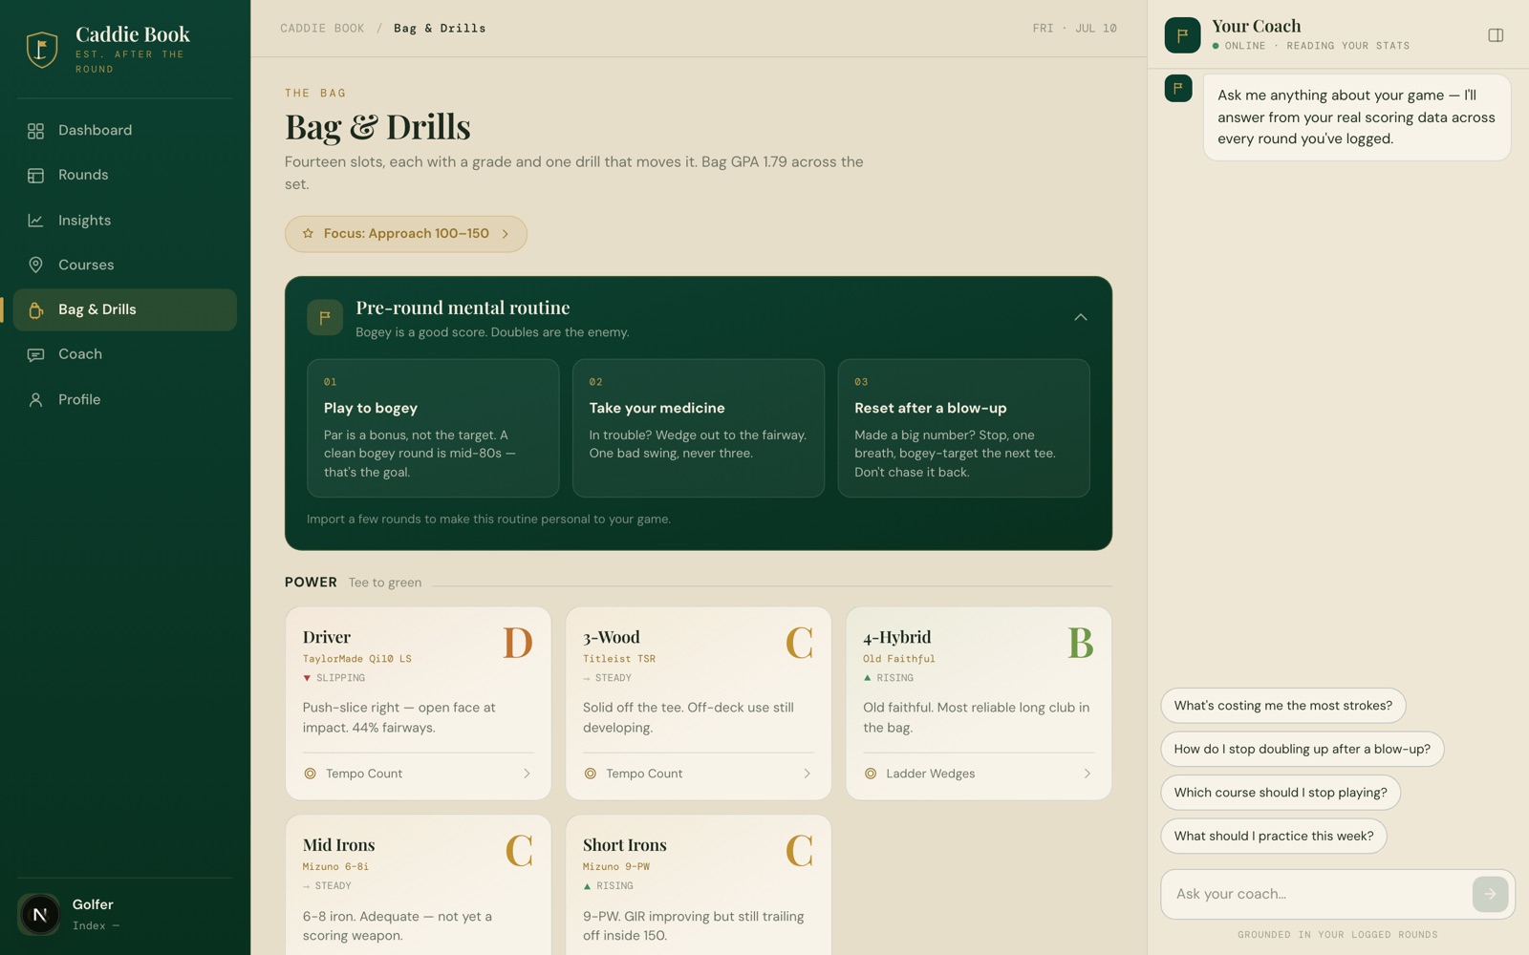The image size is (1529, 955).
Task: Send message with the arrow button
Action: click(1490, 894)
